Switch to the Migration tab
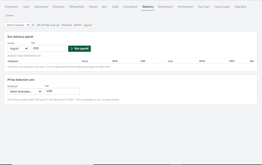 click(x=241, y=7)
